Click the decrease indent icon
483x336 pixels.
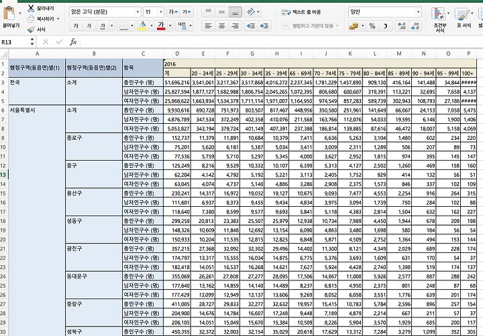[x=251, y=26]
